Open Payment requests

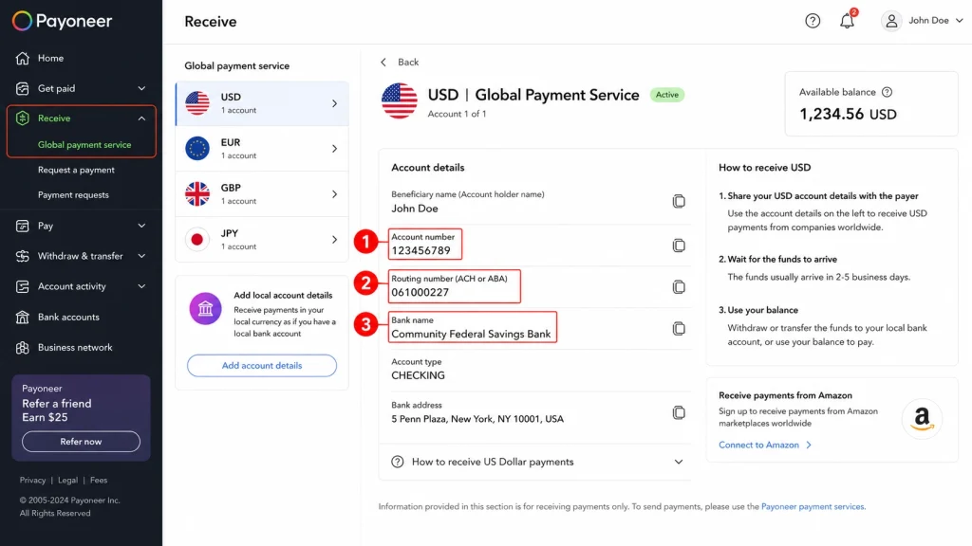73,195
